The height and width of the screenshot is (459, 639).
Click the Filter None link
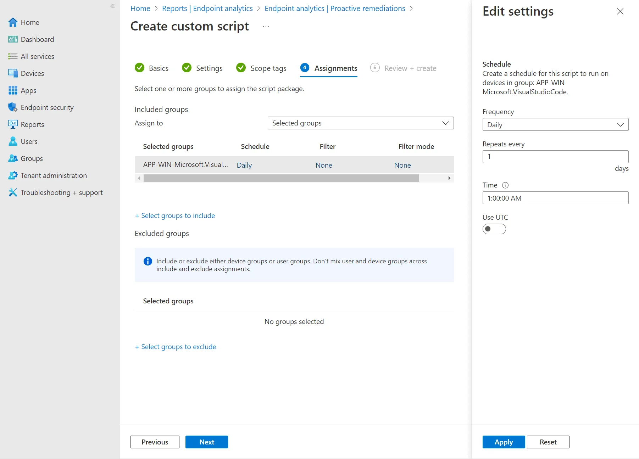pos(324,165)
